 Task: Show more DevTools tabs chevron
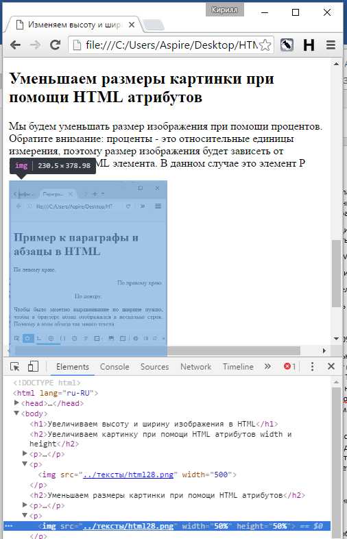(x=267, y=367)
